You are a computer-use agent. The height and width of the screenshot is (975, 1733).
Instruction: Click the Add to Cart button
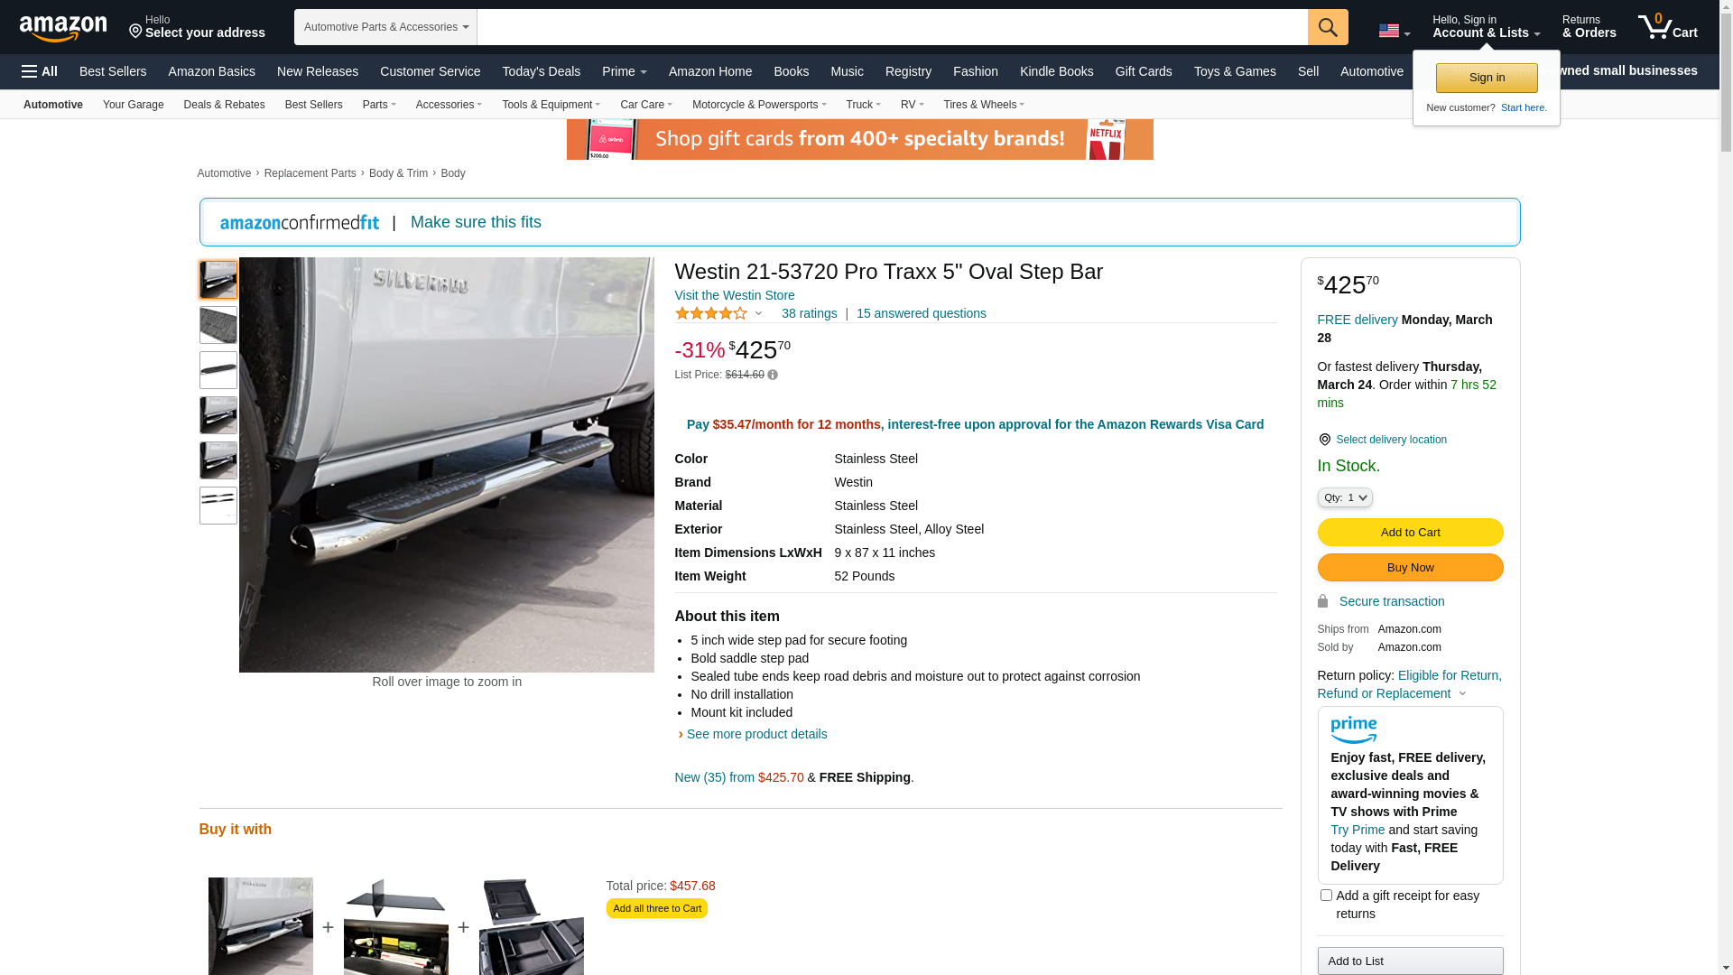click(x=1410, y=533)
